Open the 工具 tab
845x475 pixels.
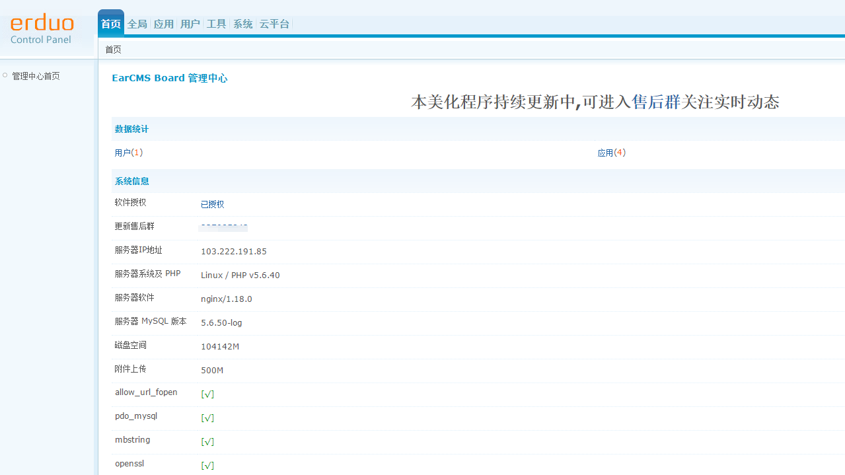coord(217,24)
